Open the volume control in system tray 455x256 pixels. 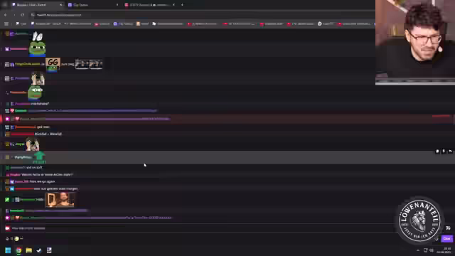coord(432,250)
